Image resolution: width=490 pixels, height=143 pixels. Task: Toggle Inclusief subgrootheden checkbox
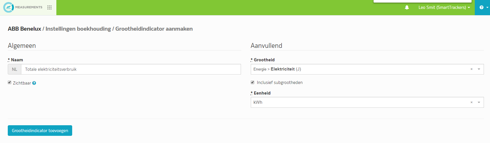click(252, 82)
